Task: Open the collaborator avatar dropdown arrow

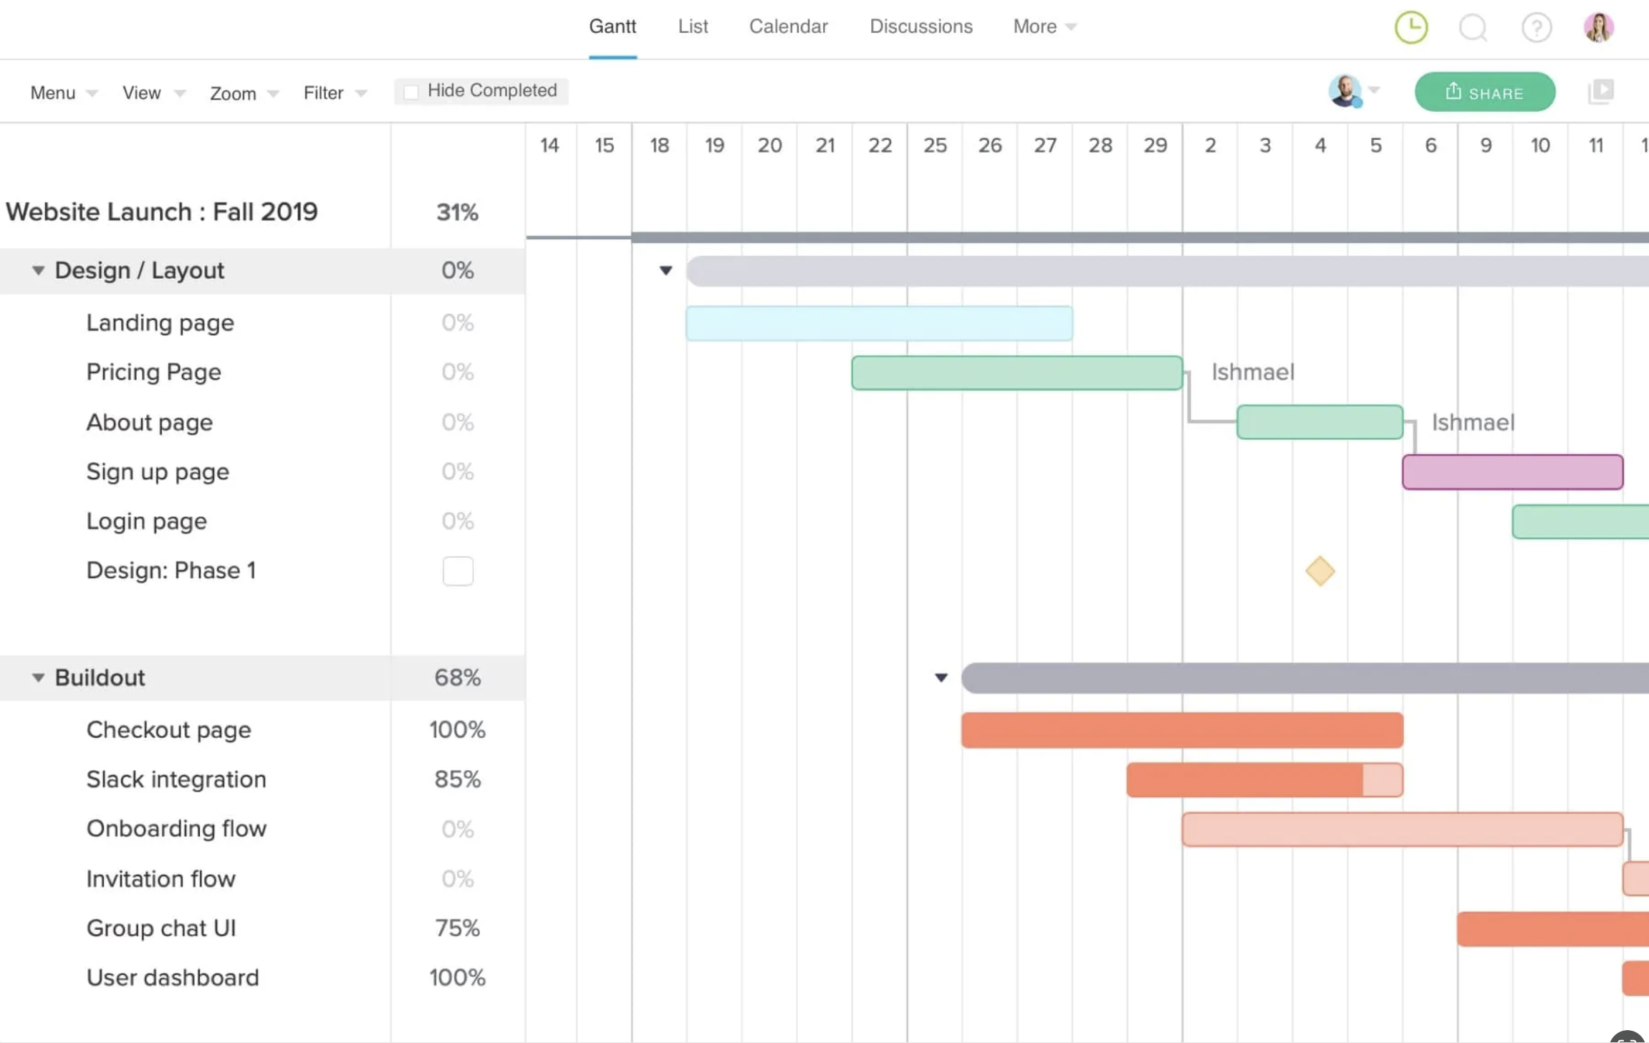Action: [1374, 90]
